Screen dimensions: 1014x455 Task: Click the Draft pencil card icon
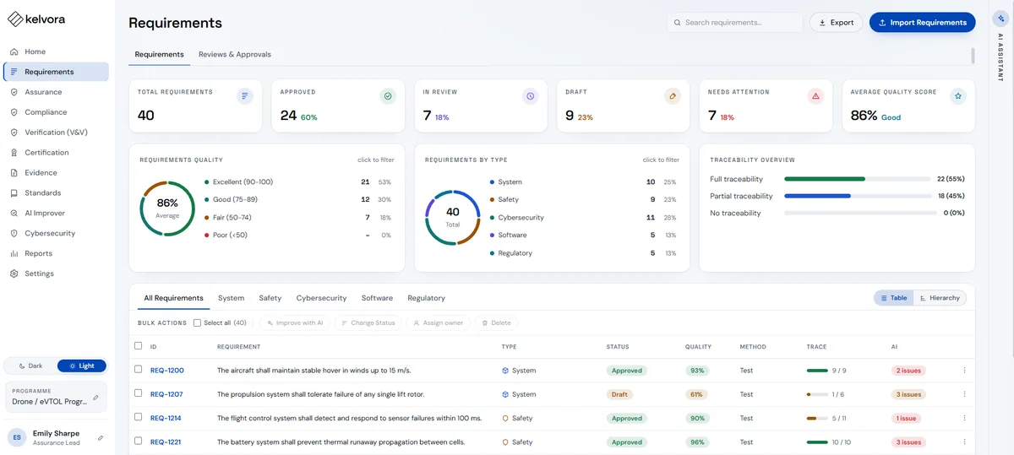tap(673, 96)
